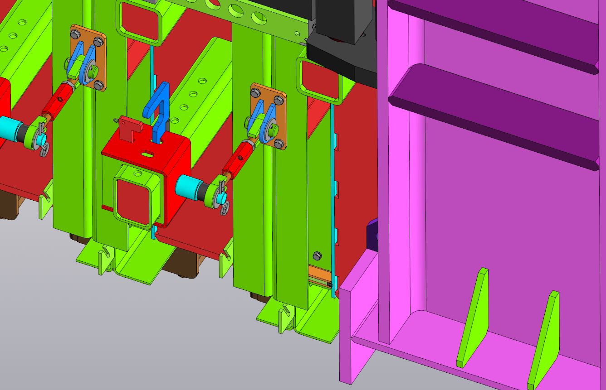Image resolution: width=606 pixels, height=390 pixels.
Task: Select the dark purple part beside magenta frame
Action: click(373, 233)
